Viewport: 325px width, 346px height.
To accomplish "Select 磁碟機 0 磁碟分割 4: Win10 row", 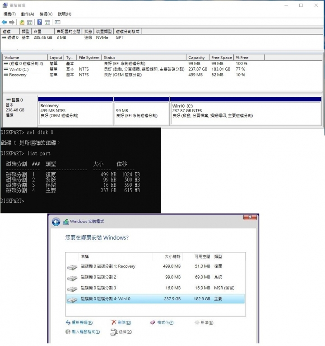I will [x=155, y=299].
